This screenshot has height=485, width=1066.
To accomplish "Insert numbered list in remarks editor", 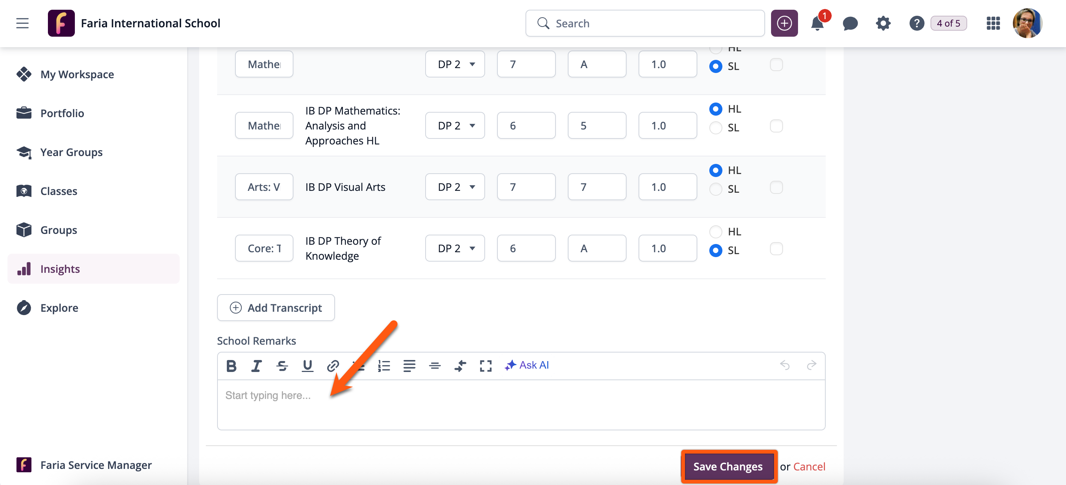I will click(x=384, y=366).
